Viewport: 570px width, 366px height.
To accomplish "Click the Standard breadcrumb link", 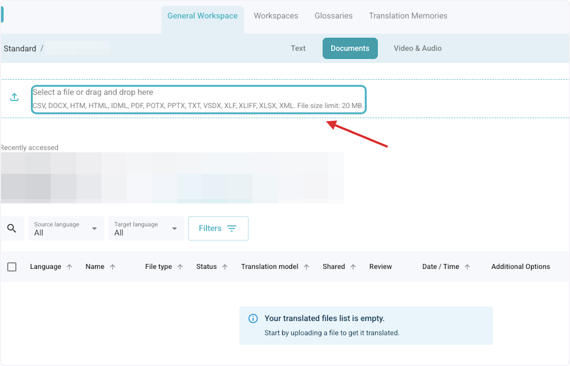I will click(20, 48).
